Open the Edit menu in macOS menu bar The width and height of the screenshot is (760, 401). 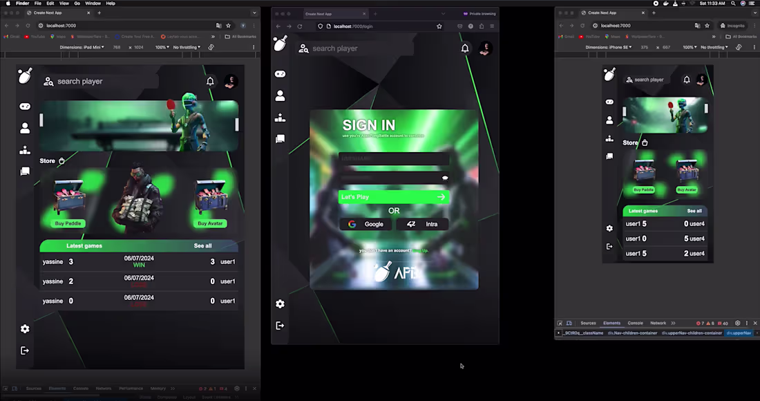pyautogui.click(x=50, y=3)
